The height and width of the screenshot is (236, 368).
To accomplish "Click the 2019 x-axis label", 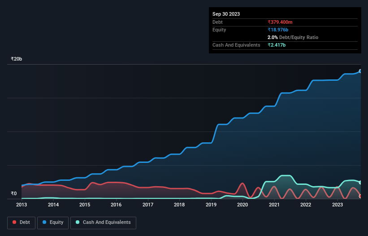I will (x=211, y=205).
